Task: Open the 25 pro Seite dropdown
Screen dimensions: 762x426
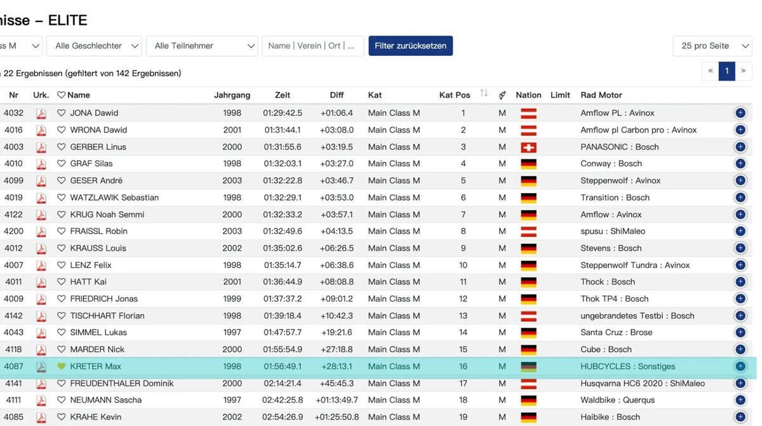Action: coord(713,46)
